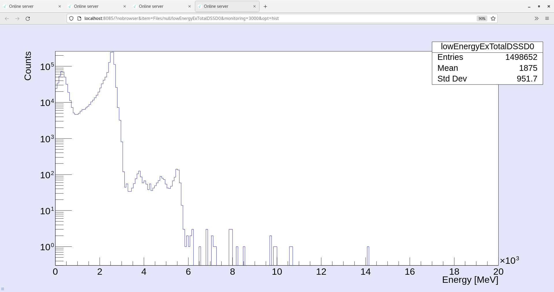Click the Counts y-axis title

coord(28,66)
